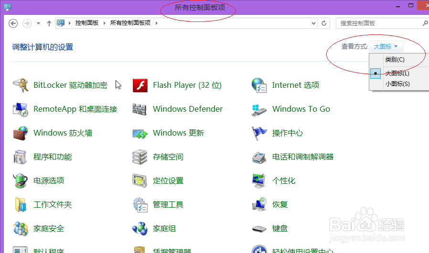Open the Windows 防火墙 brick icon
The width and height of the screenshot is (429, 253).
click(x=21, y=133)
